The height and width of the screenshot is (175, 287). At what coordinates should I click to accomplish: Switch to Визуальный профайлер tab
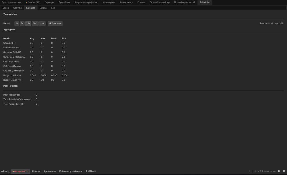(86, 2)
